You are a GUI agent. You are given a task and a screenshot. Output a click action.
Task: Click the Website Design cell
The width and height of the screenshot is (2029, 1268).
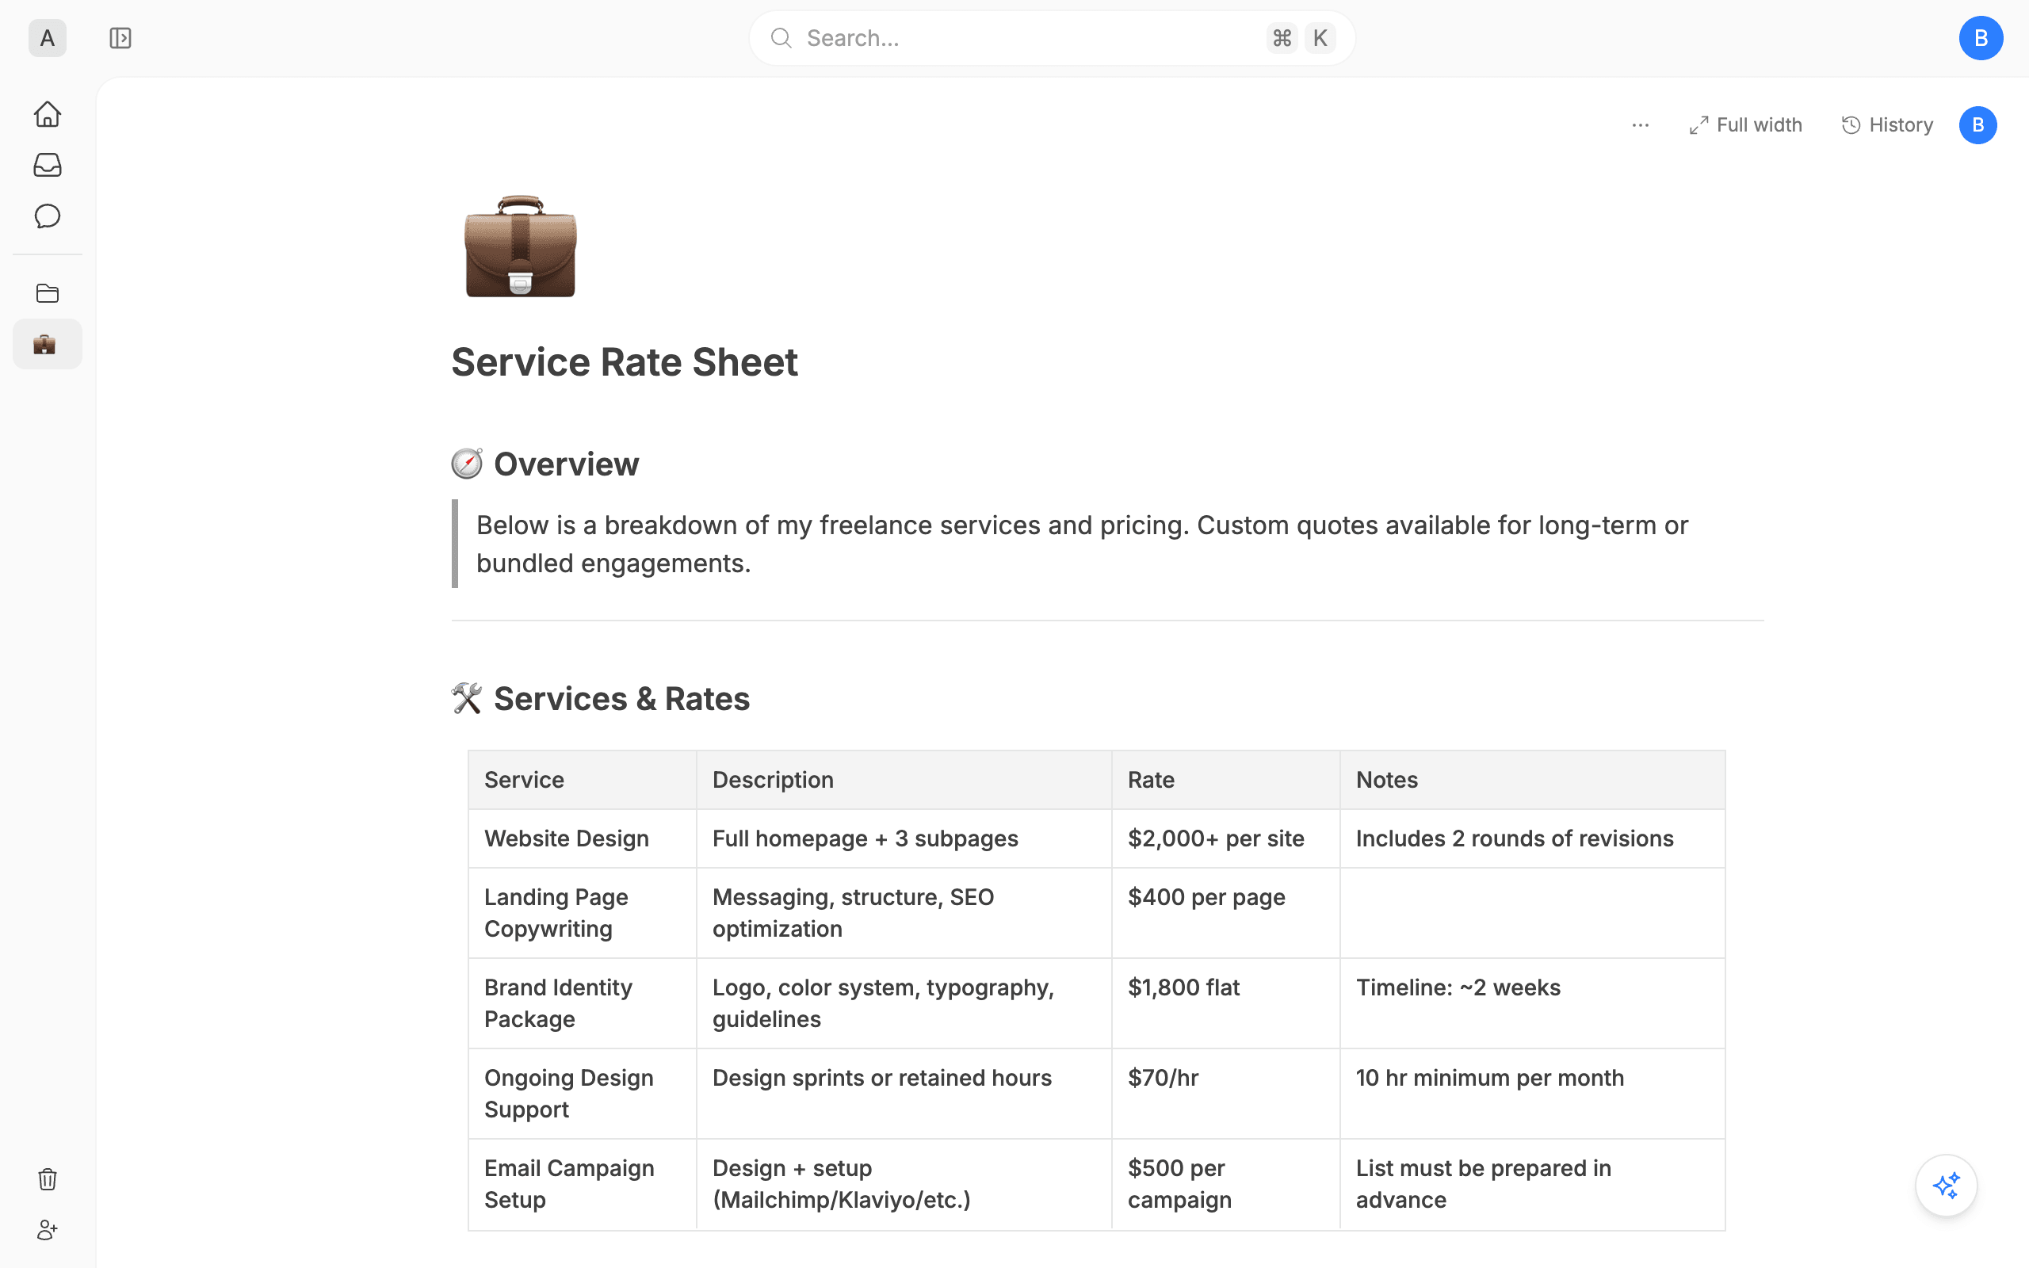(582, 838)
